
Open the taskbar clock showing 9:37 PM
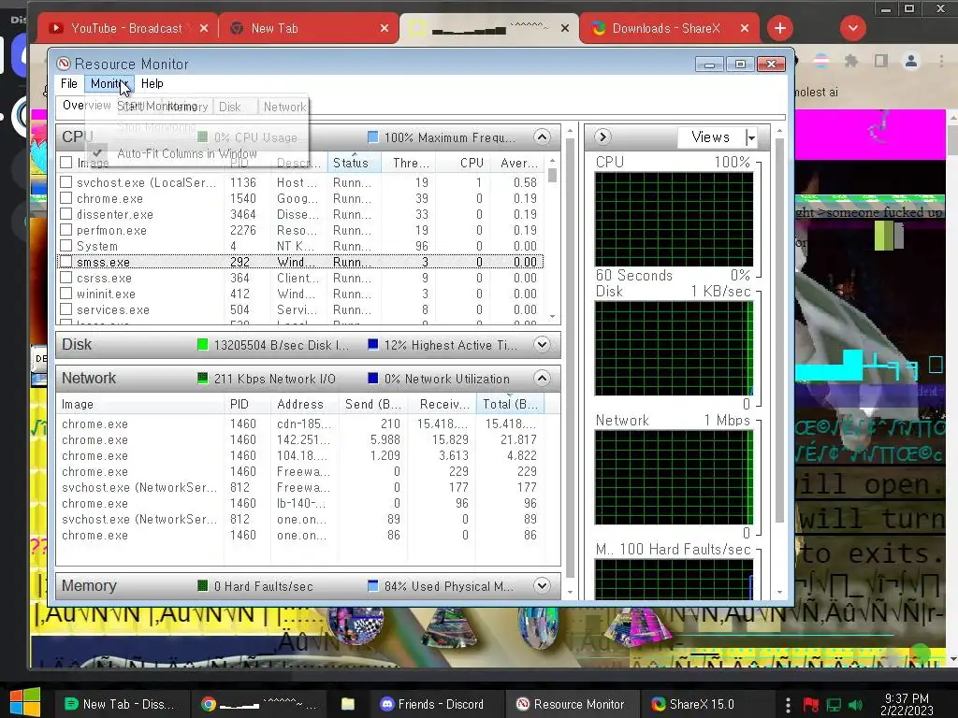(907, 704)
